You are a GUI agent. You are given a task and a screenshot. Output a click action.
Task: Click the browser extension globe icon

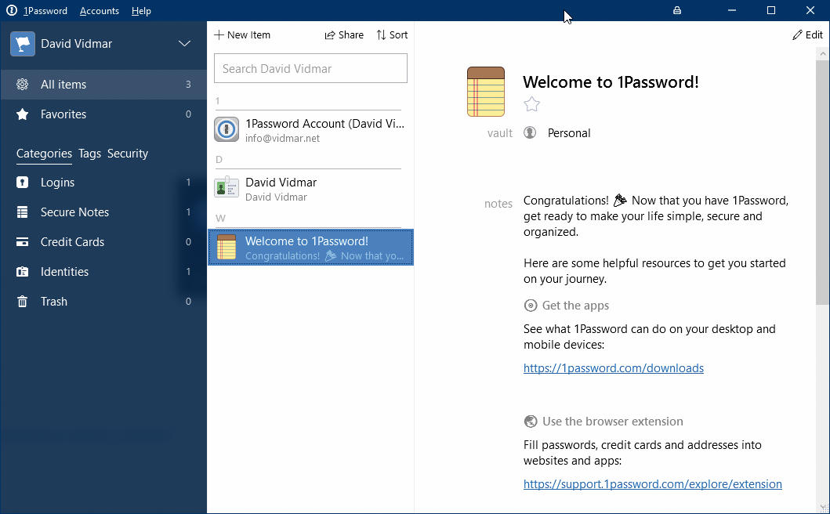tap(531, 422)
